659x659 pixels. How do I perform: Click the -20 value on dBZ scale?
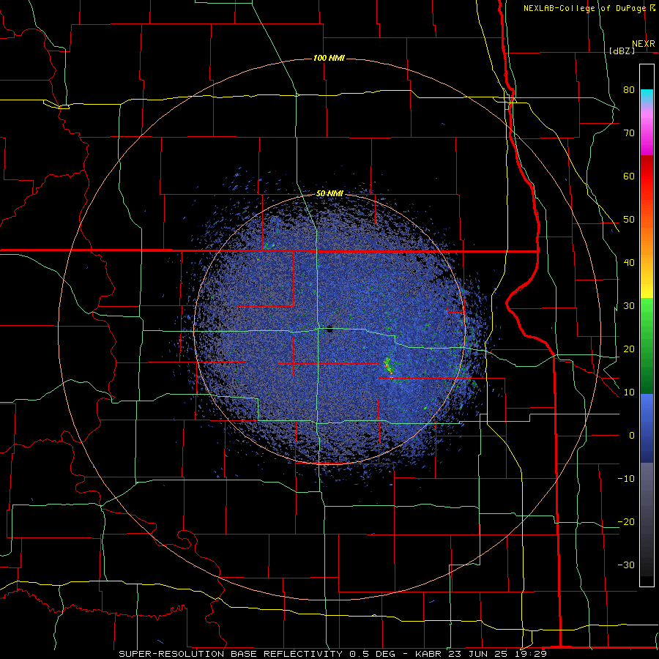click(x=626, y=522)
